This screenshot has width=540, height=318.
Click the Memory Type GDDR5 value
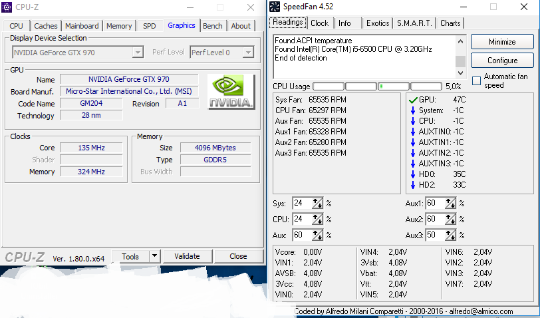coord(215,160)
